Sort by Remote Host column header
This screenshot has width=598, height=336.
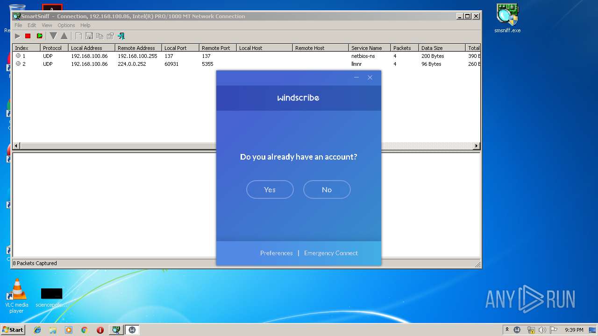pyautogui.click(x=320, y=48)
